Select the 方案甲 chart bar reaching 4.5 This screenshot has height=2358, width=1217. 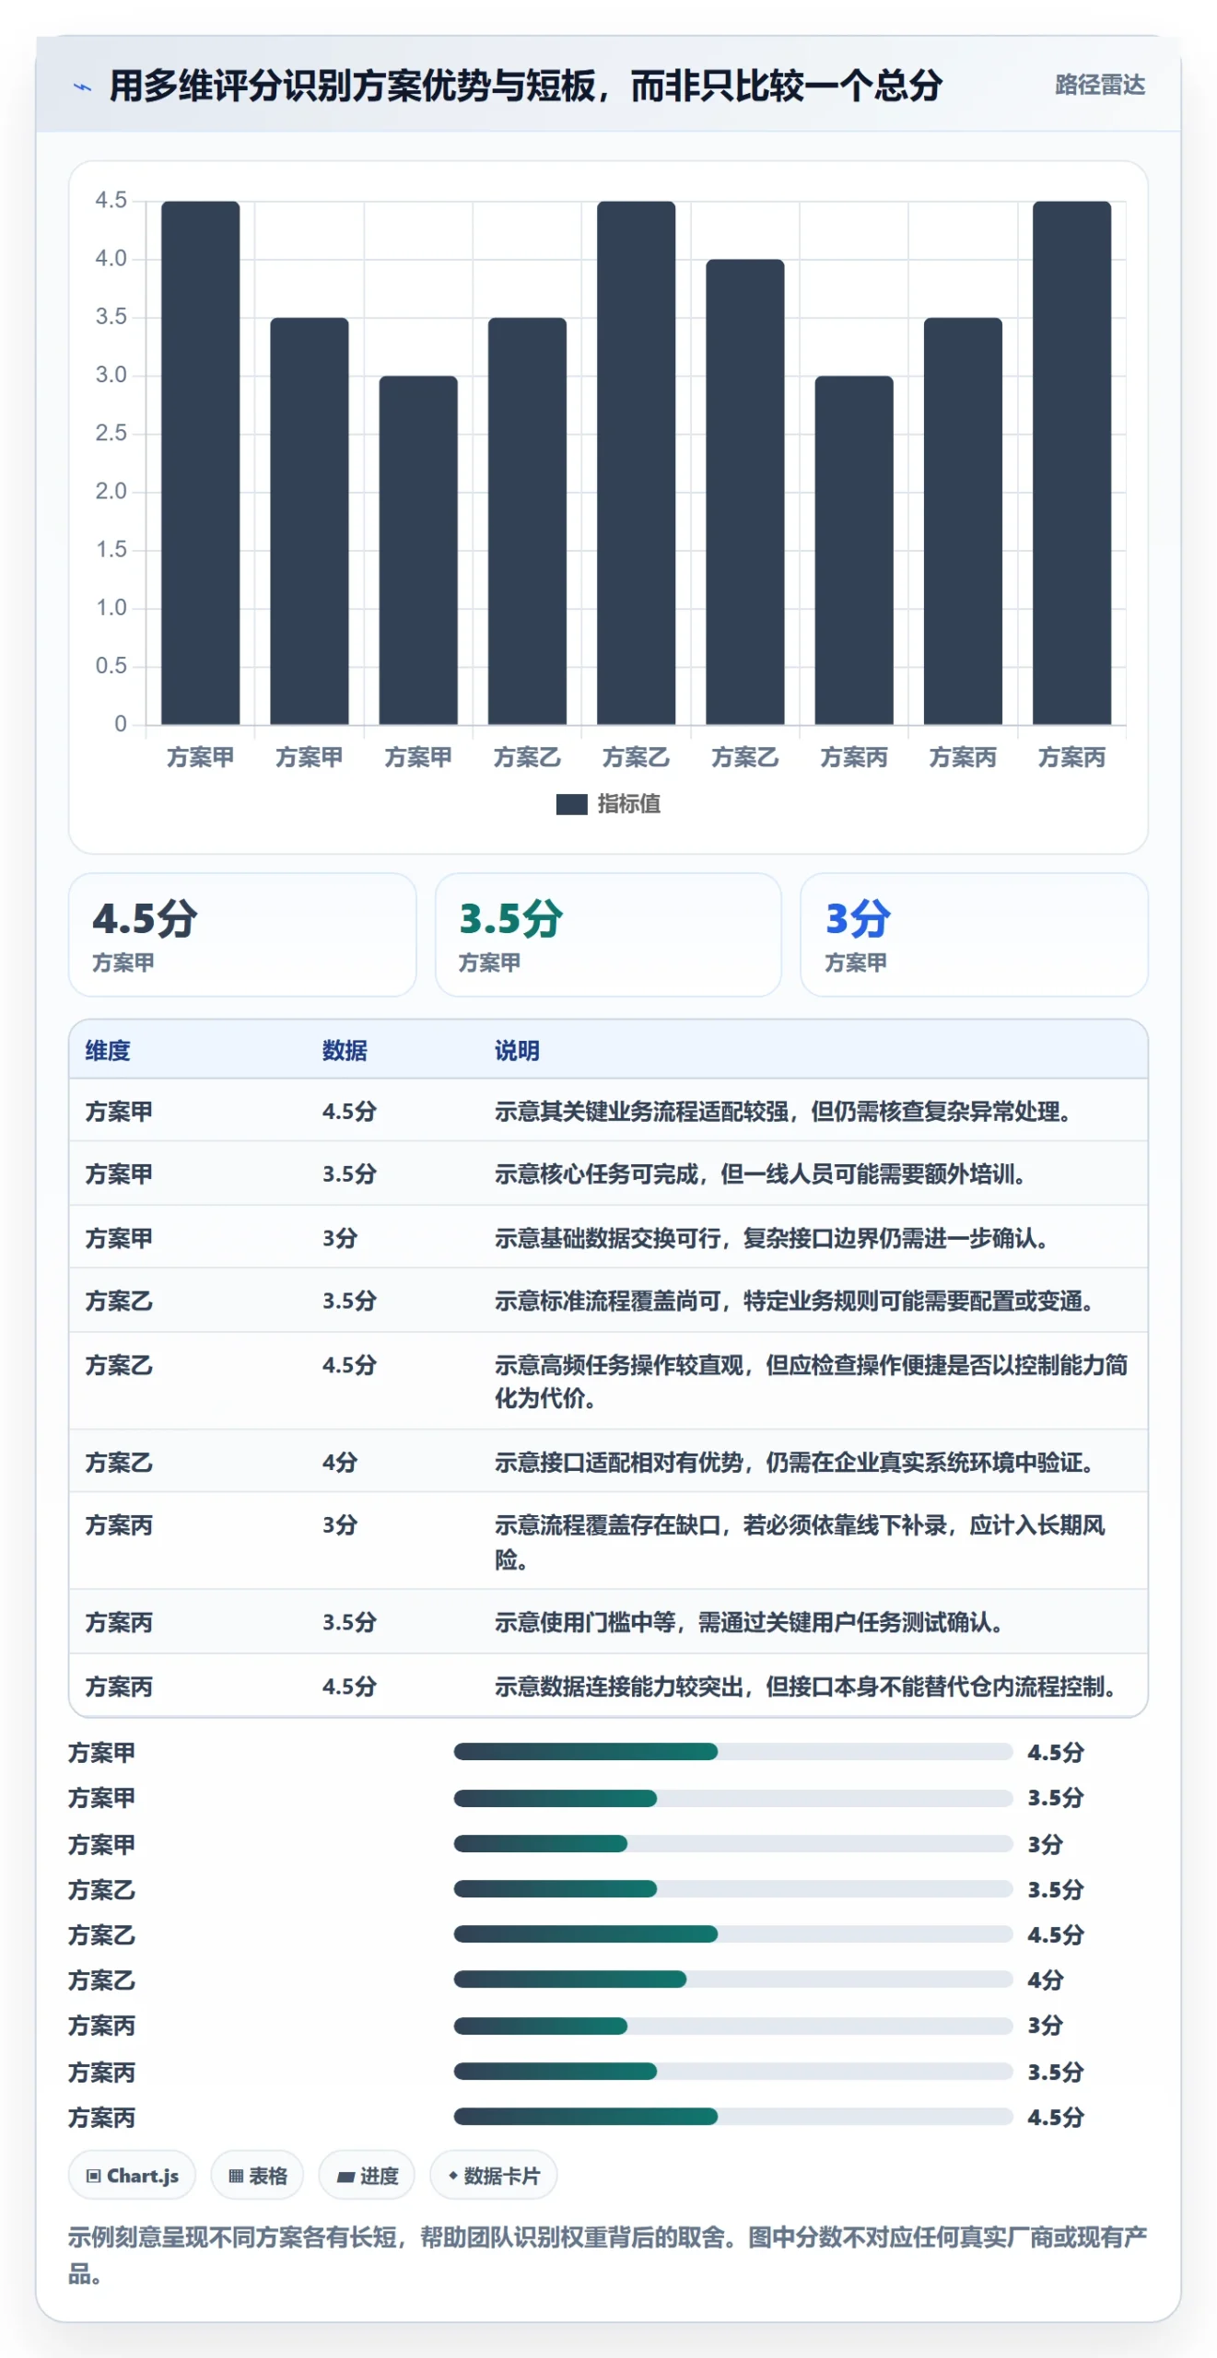(x=200, y=462)
